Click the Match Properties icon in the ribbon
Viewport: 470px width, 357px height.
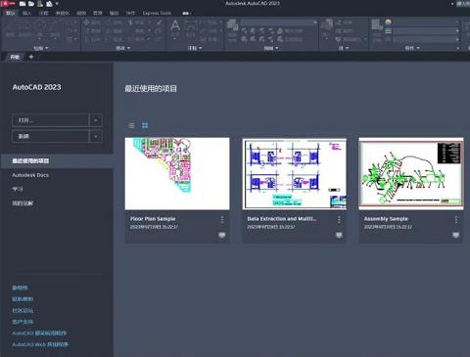coord(377,24)
